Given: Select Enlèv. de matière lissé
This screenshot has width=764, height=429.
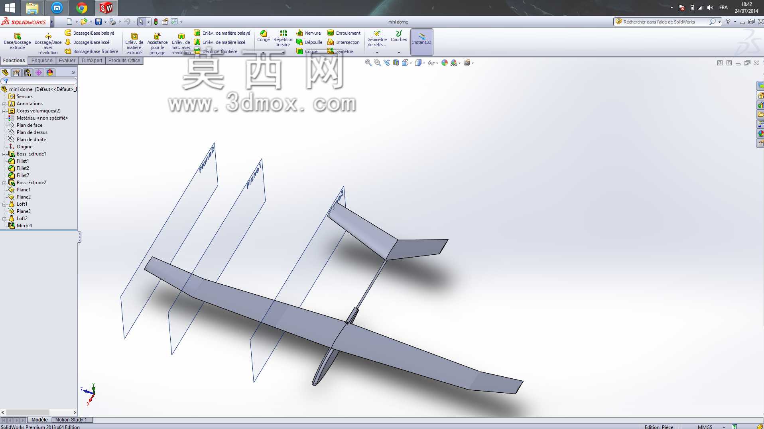Looking at the screenshot, I should coord(220,42).
